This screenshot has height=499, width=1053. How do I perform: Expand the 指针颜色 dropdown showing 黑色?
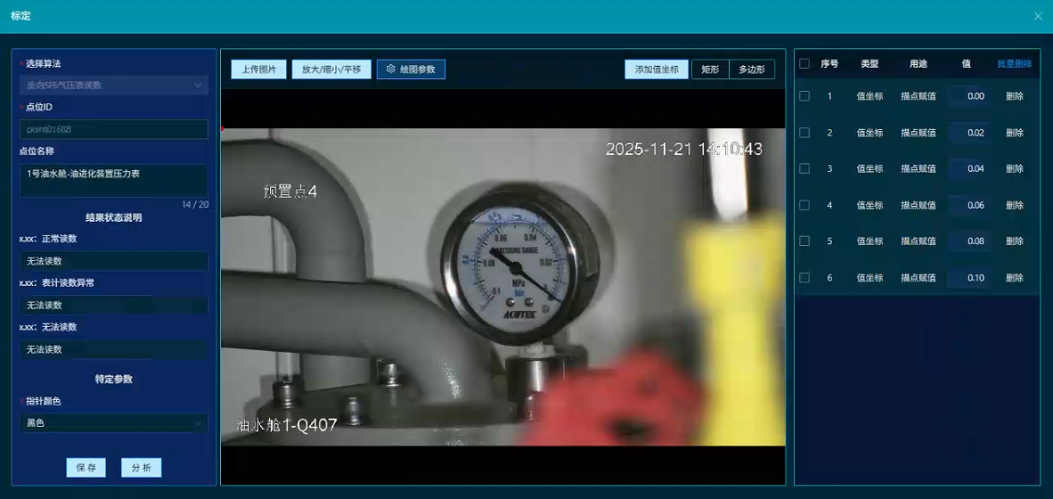pyautogui.click(x=113, y=423)
